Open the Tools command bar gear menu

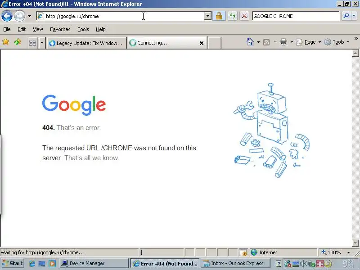[337, 42]
